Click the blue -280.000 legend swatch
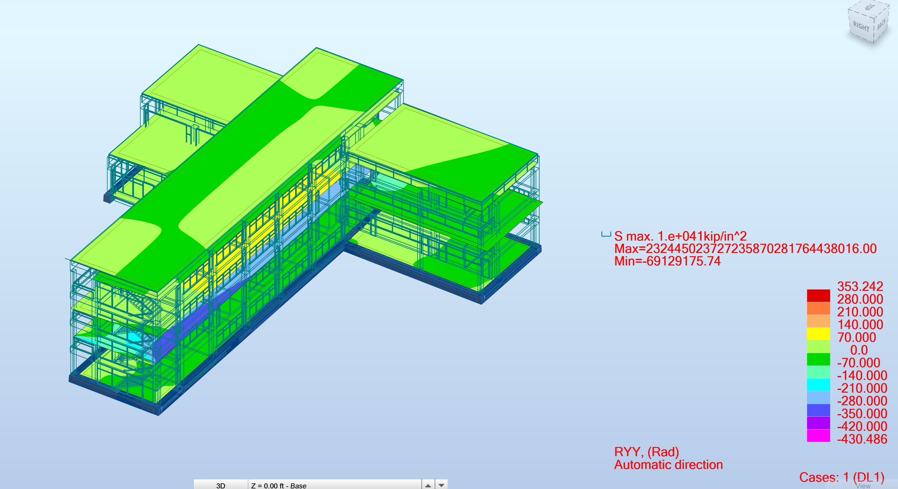The width and height of the screenshot is (898, 489). [818, 410]
